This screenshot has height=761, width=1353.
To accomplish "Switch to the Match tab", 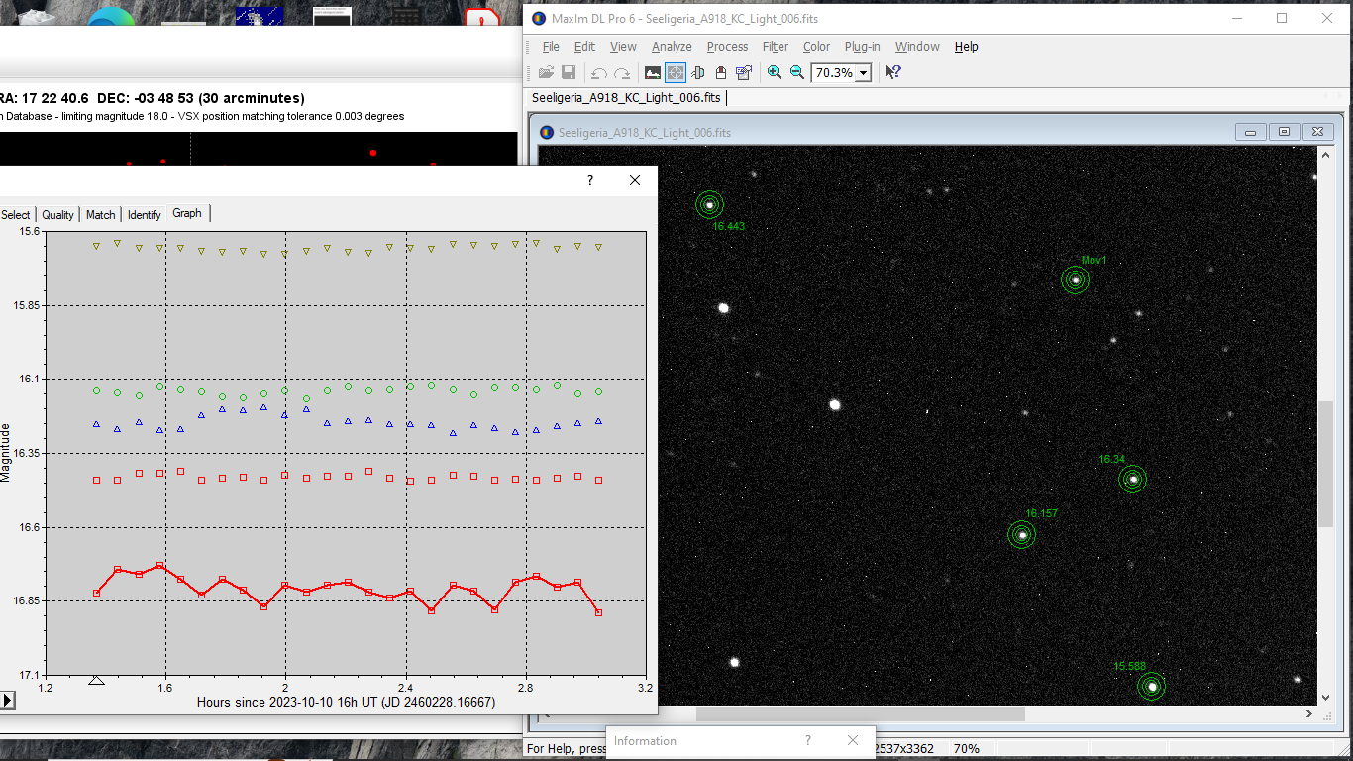I will point(100,214).
